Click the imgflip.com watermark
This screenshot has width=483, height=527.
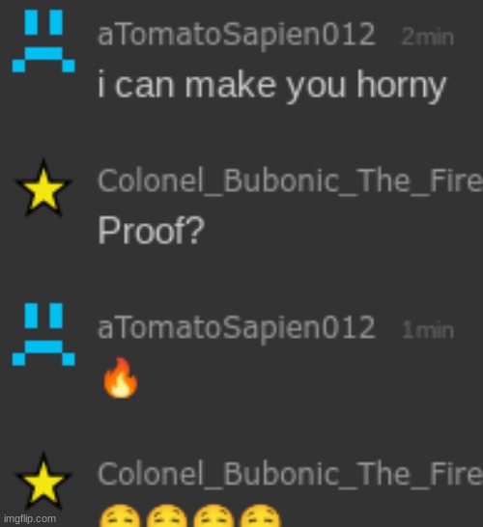[30, 518]
